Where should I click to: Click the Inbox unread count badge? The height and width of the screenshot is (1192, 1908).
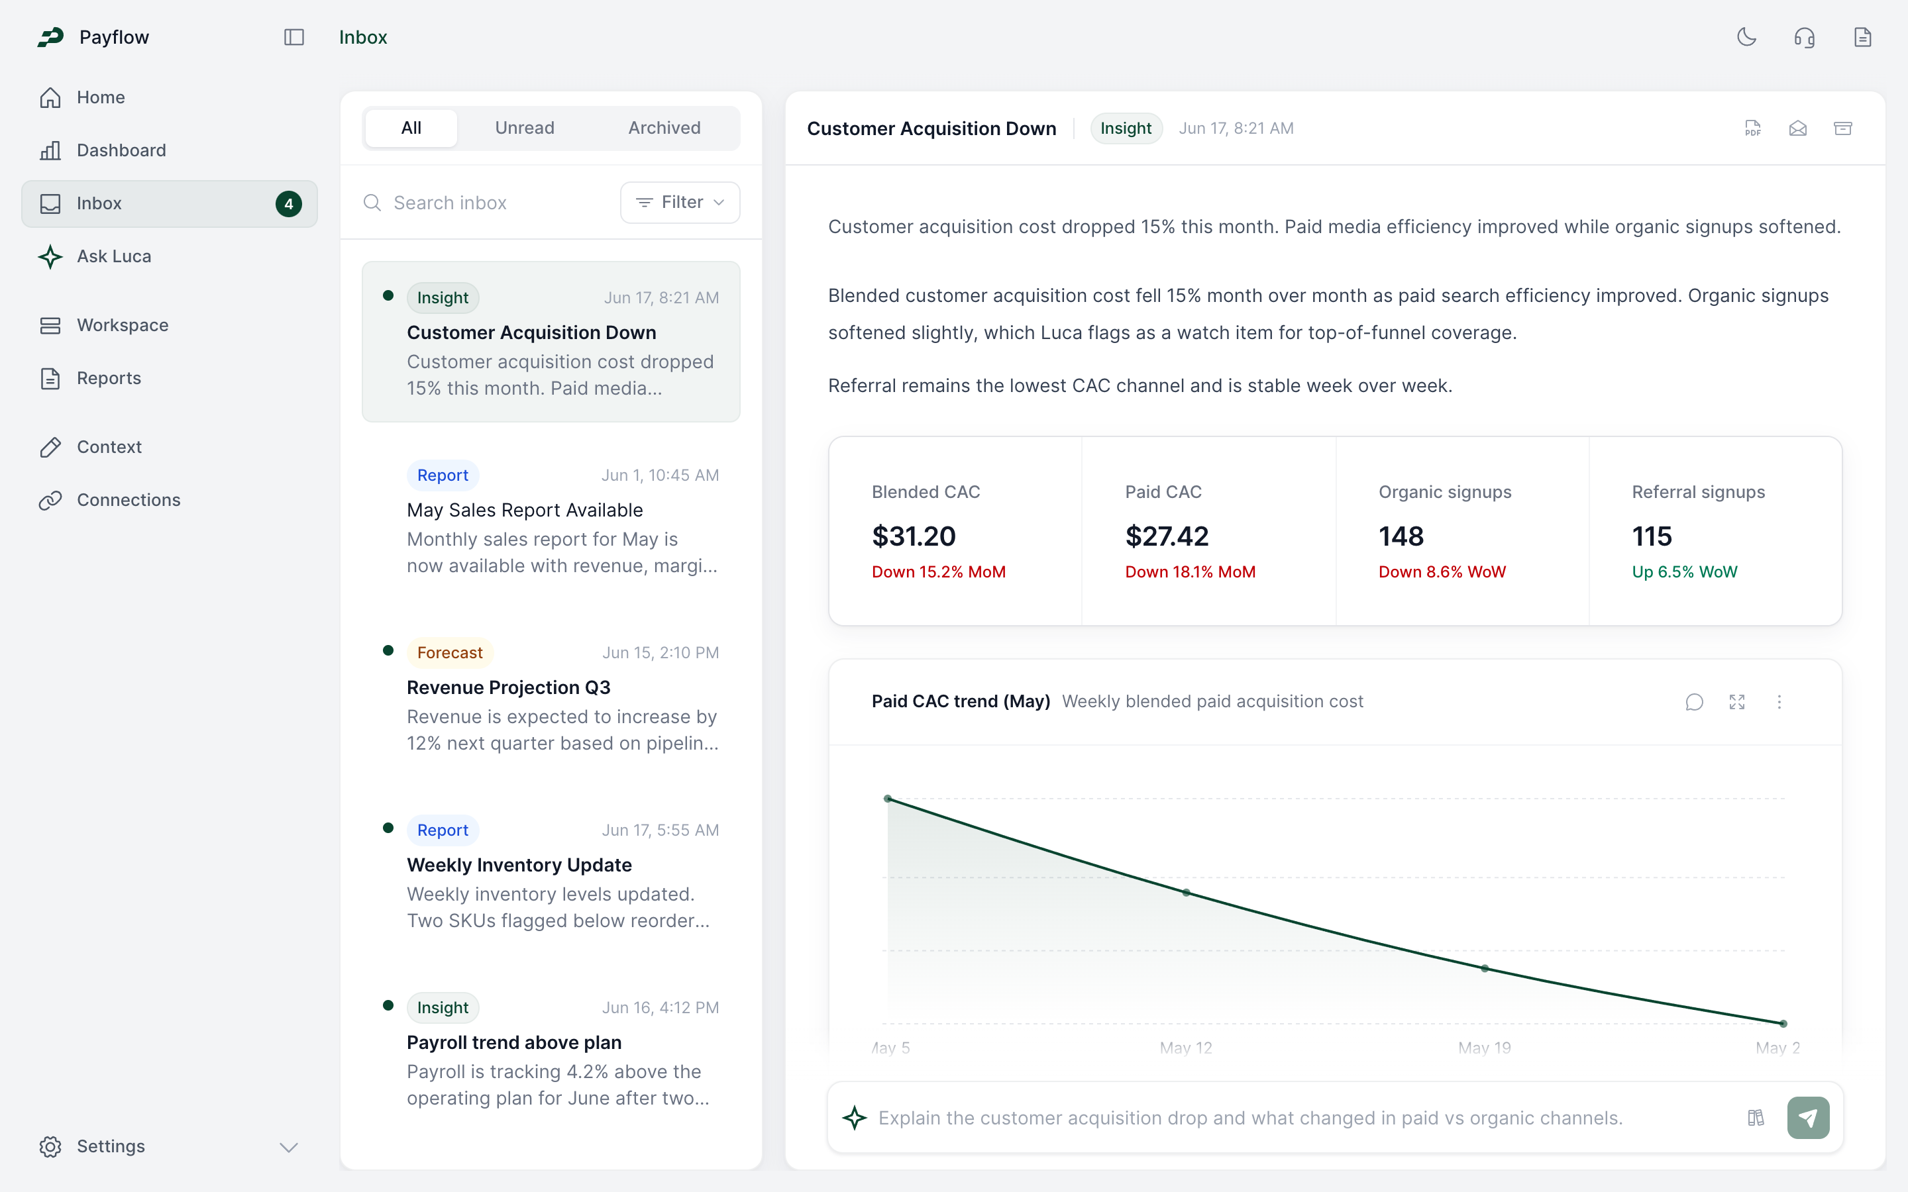tap(289, 204)
